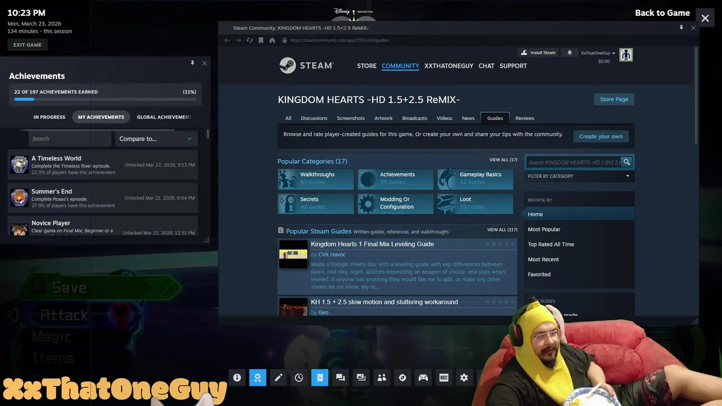Open the Gameplay Basics category
Screen dimensions: 722x406
pos(476,179)
